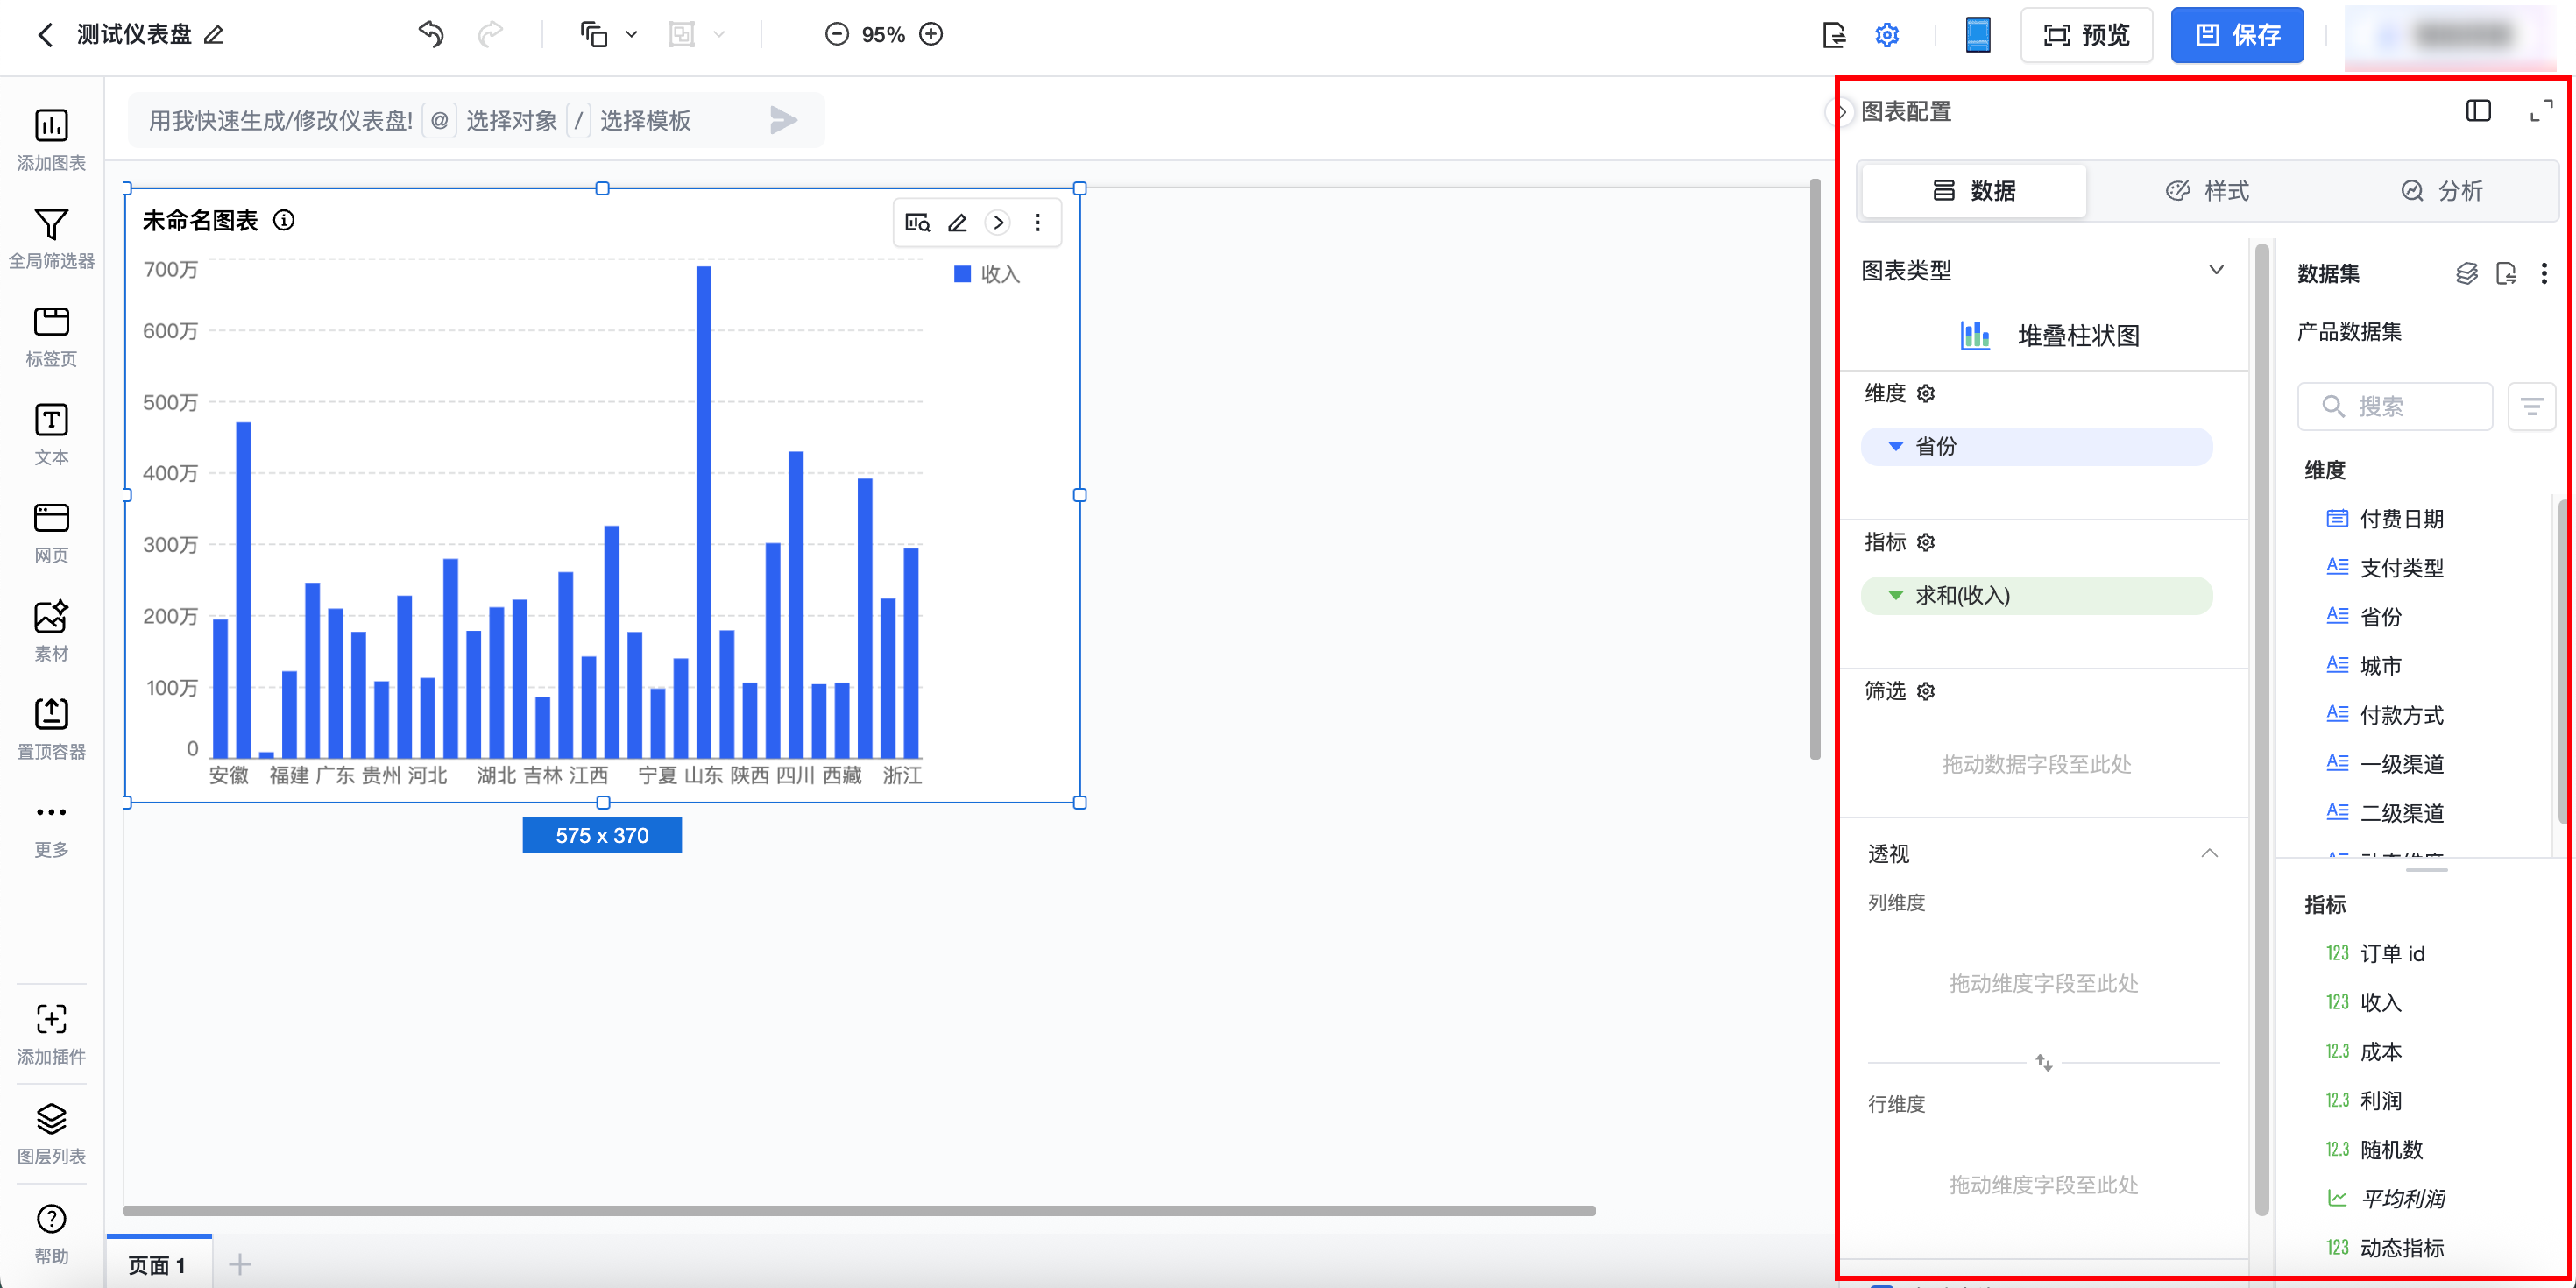Click the undo arrow in top toolbar
The image size is (2576, 1288).
pos(431,35)
